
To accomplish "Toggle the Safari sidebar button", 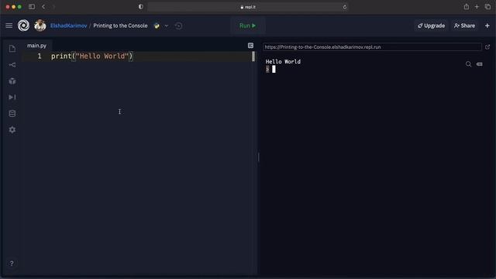I will (32, 7).
